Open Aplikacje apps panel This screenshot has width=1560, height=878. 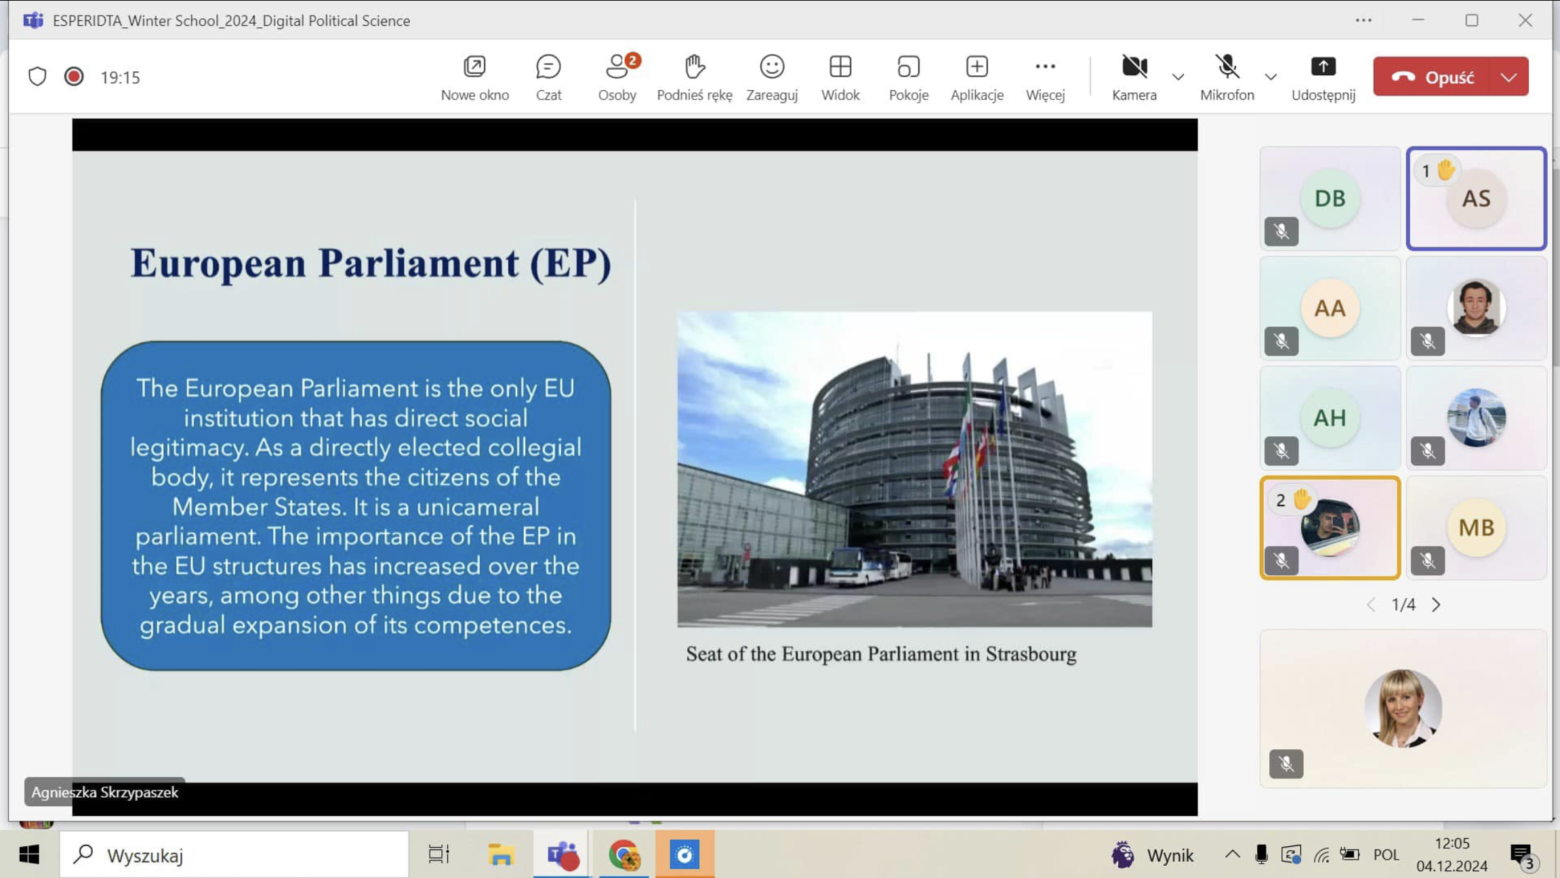coord(977,77)
